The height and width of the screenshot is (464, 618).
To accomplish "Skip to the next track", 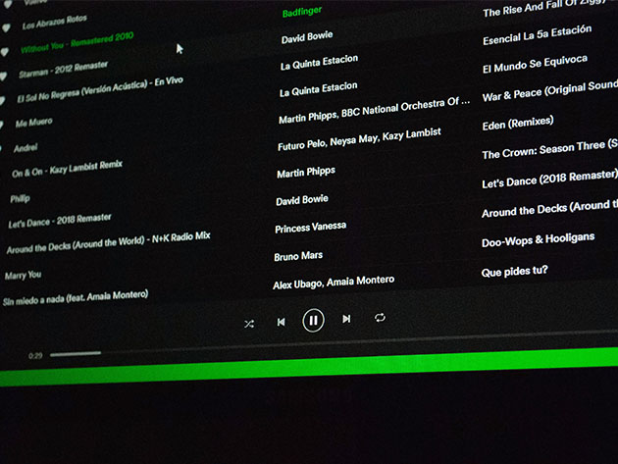I will pyautogui.click(x=346, y=319).
